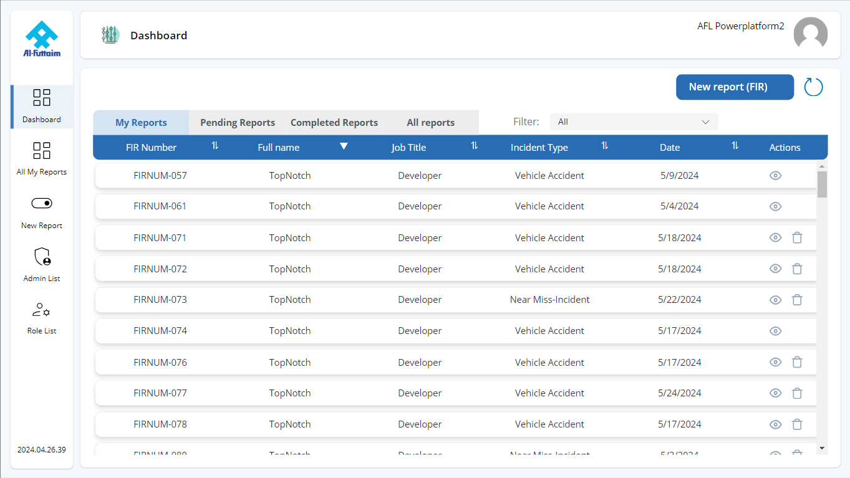
Task: Toggle Full name sort triangle
Action: click(x=344, y=146)
